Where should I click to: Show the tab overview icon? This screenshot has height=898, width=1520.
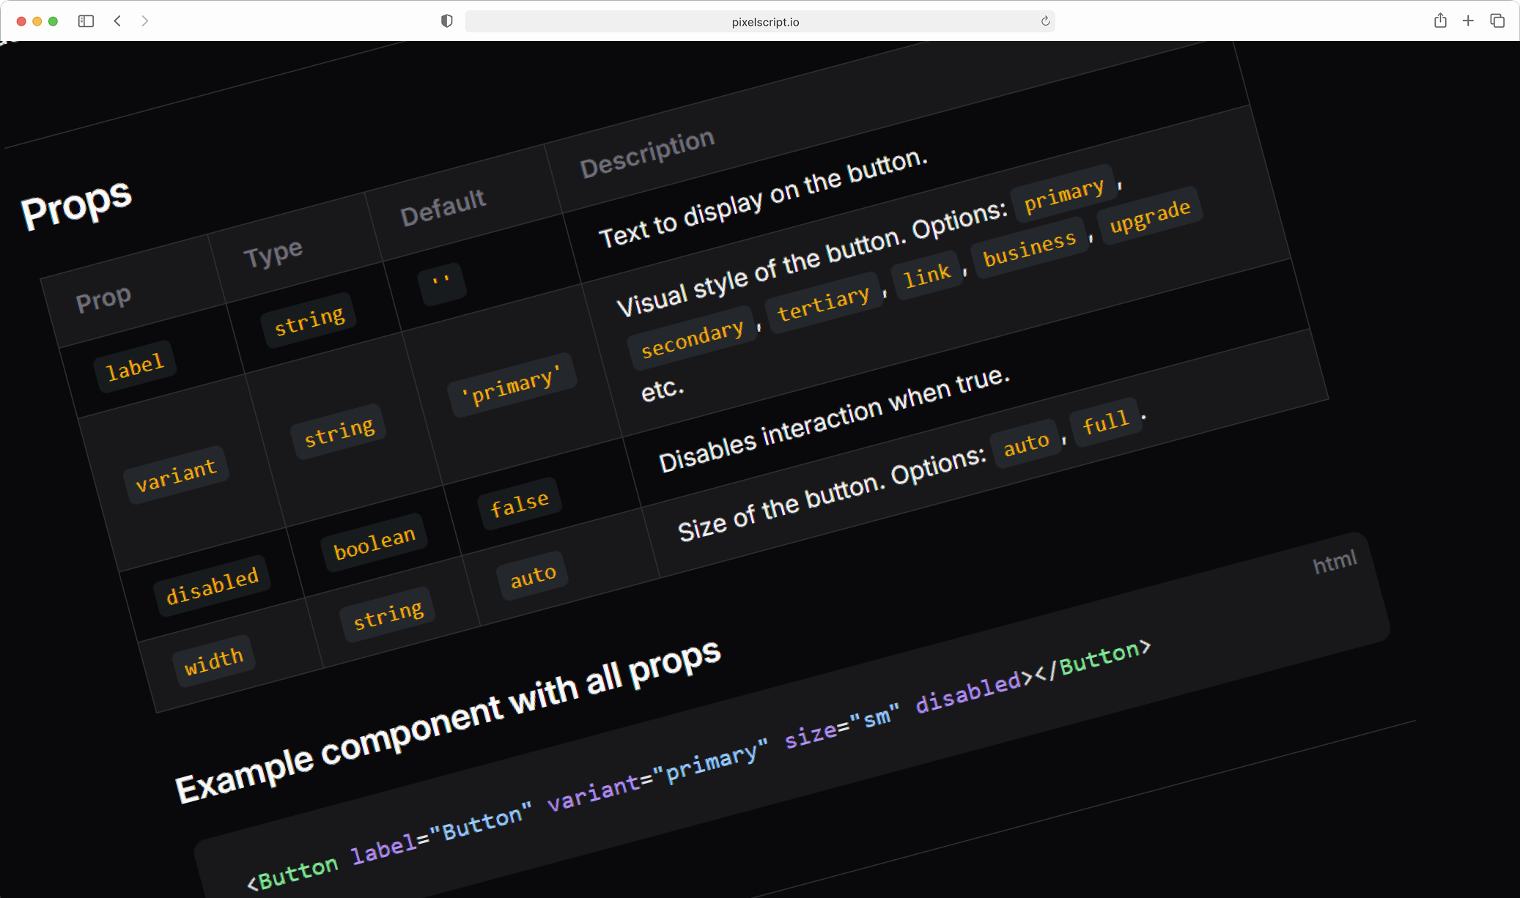pyautogui.click(x=1497, y=21)
